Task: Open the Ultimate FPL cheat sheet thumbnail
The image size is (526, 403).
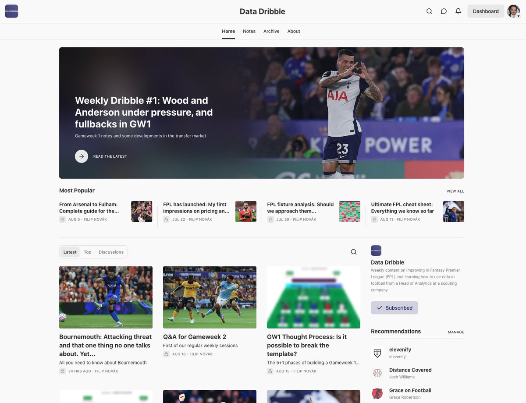Action: tap(454, 212)
